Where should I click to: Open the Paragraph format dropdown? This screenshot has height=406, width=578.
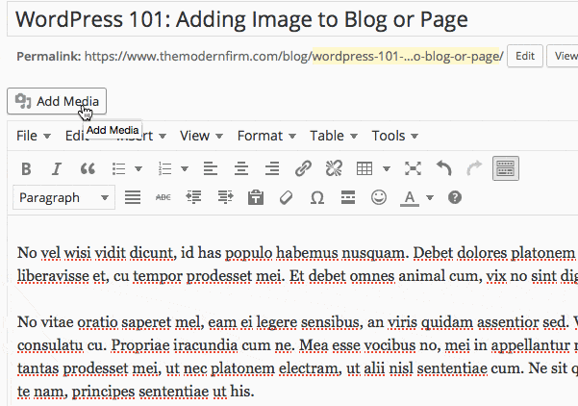(x=63, y=197)
